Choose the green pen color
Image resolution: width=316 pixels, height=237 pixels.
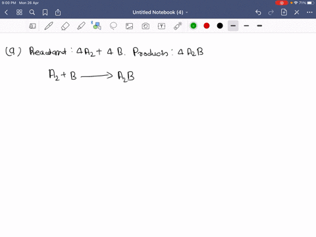point(194,26)
